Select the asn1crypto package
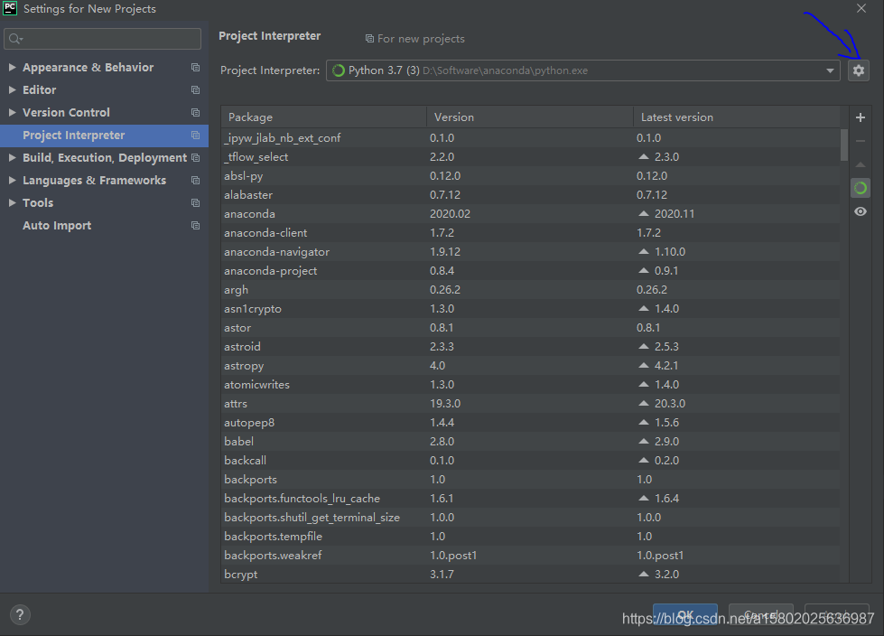 click(531, 308)
